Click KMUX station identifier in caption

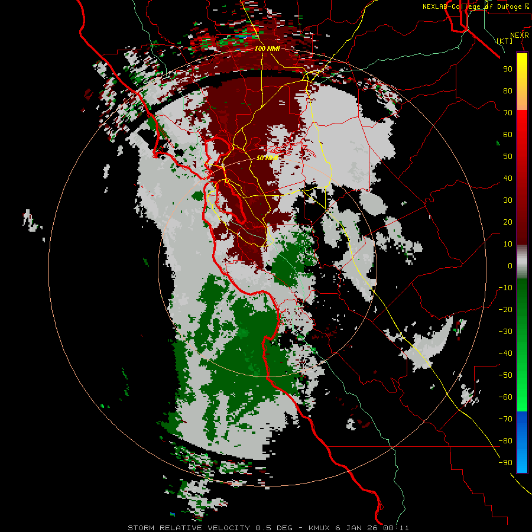pos(320,528)
